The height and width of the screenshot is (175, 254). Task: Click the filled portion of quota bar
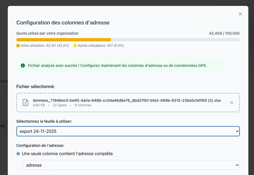pos(63,40)
